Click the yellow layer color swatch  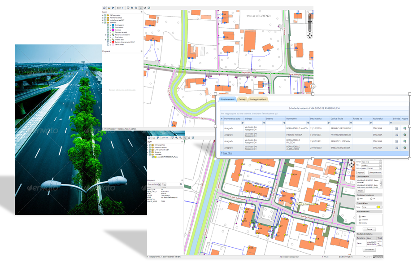378,207
